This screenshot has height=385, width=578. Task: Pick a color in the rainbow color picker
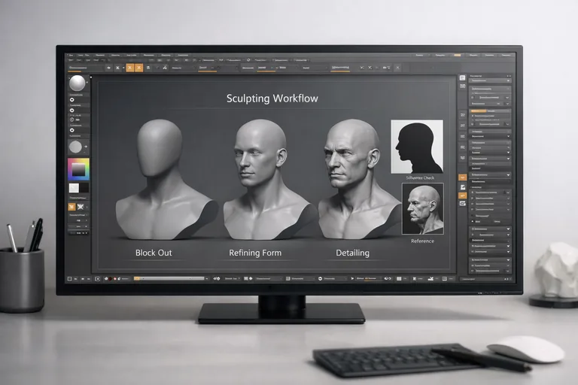click(78, 169)
